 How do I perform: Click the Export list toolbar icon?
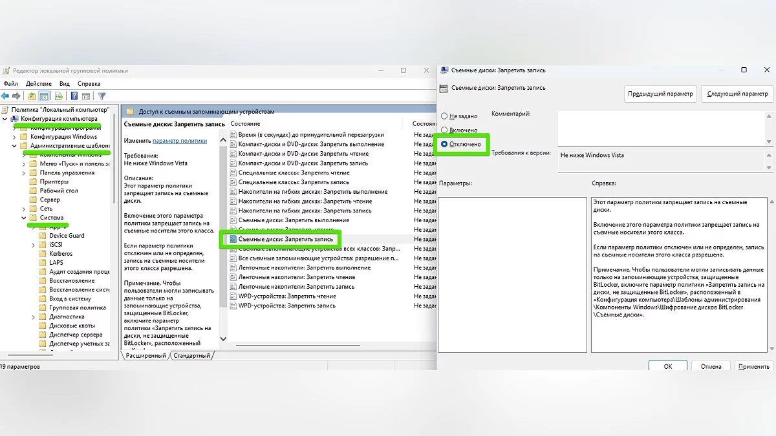(x=59, y=96)
